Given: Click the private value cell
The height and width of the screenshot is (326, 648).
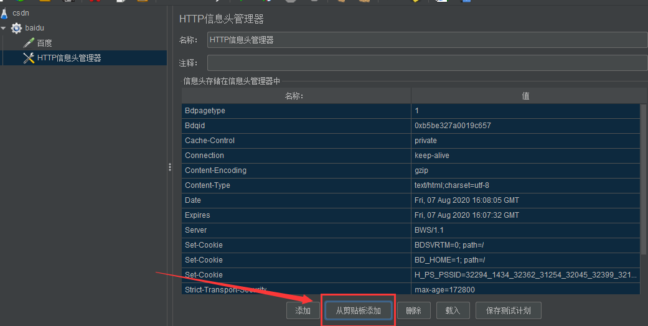Looking at the screenshot, I should coord(525,141).
